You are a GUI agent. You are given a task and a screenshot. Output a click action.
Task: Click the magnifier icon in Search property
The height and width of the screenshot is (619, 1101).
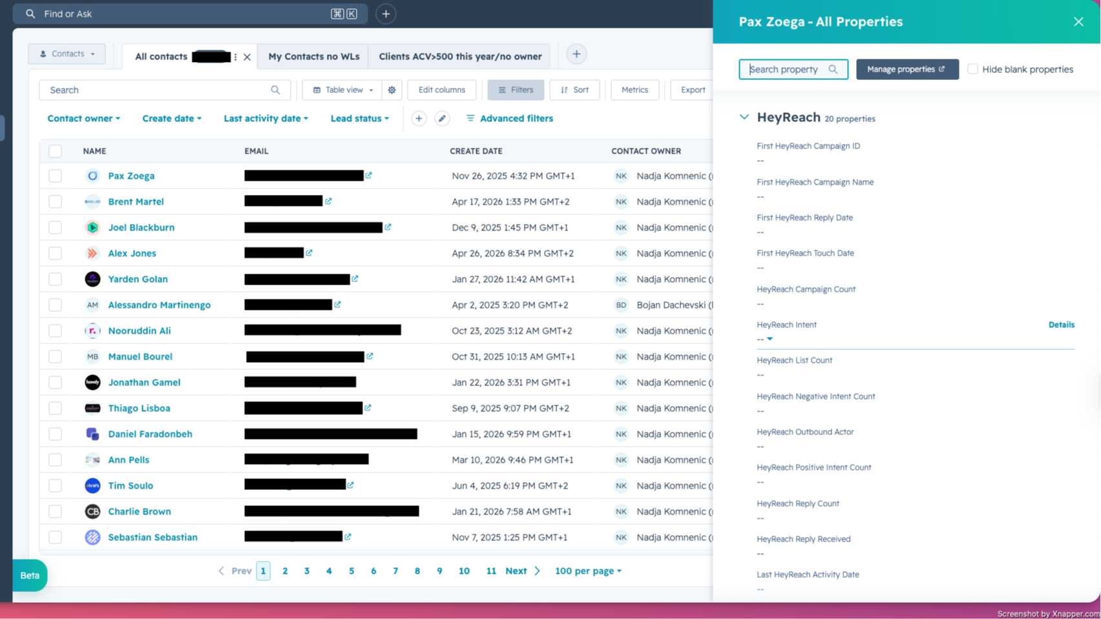coord(833,69)
